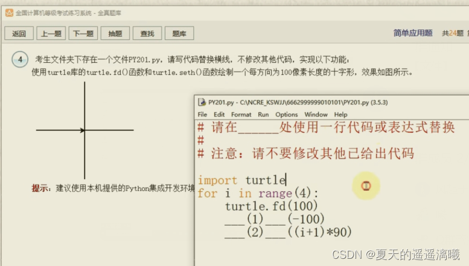The width and height of the screenshot is (469, 266).
Task: Open the Edit menu in IDLE
Action: click(x=219, y=115)
